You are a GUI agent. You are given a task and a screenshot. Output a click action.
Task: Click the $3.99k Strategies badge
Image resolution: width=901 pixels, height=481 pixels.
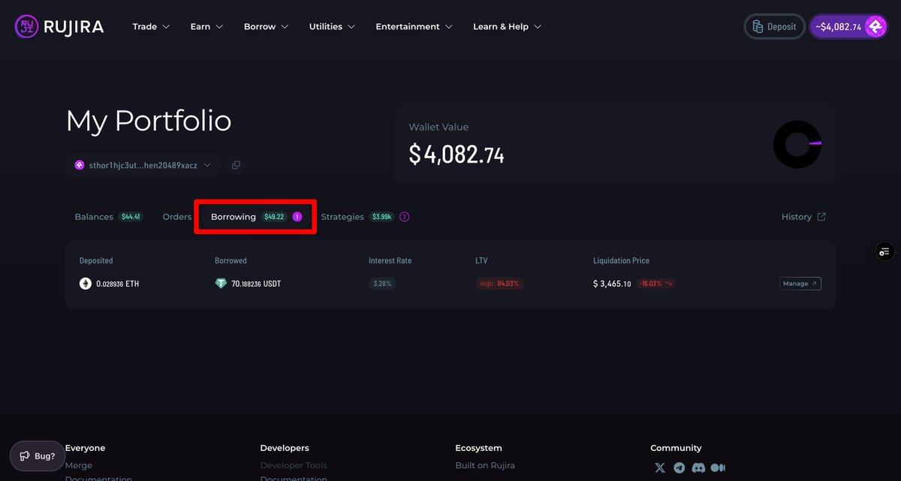[x=382, y=217]
